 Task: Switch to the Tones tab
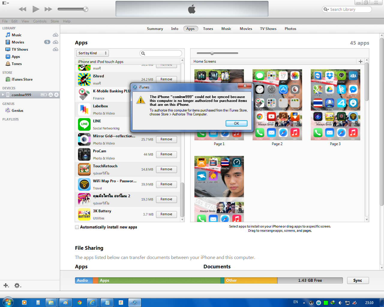208,29
